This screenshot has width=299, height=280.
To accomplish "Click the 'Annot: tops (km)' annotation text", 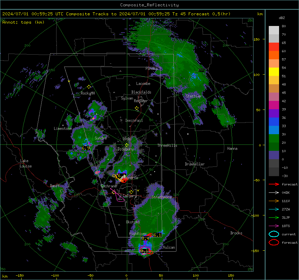I will coord(23,22).
